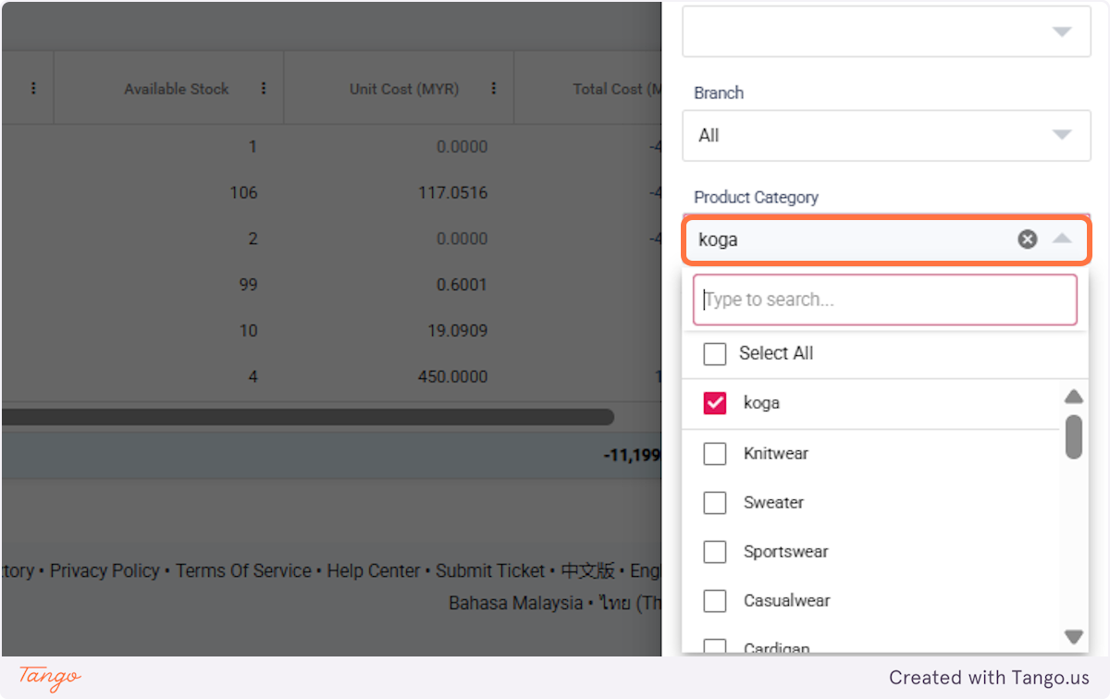Viewport: 1110px width, 699px height.
Task: Select the available stock value 106
Action: point(243,193)
